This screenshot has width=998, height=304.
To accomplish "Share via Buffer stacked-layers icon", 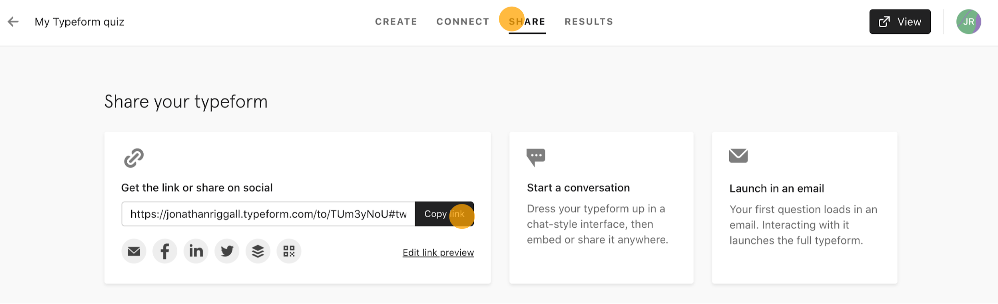I will (x=258, y=251).
